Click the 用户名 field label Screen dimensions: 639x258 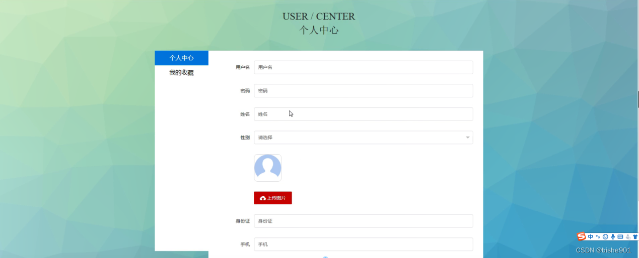pyautogui.click(x=243, y=67)
